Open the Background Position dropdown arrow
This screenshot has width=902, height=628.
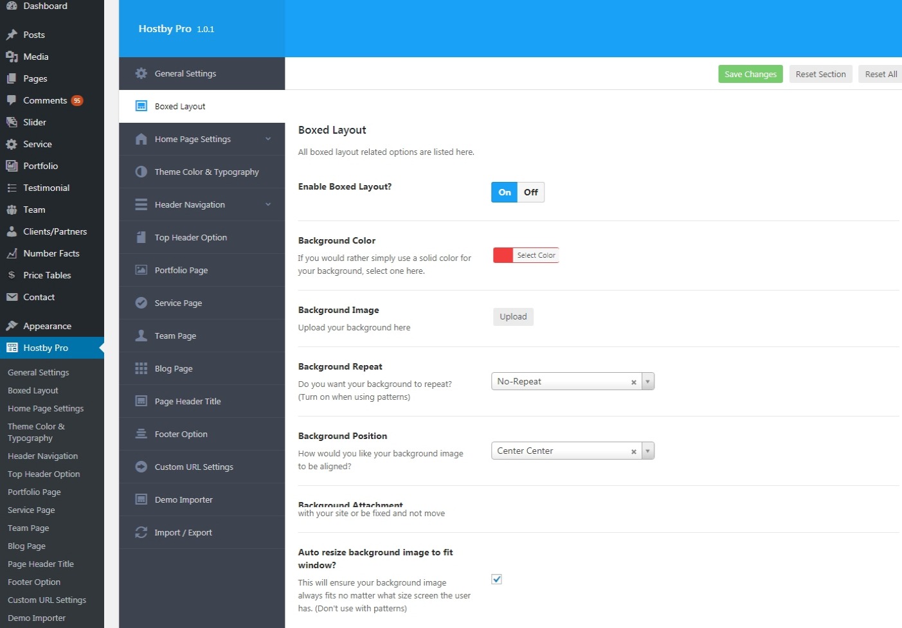pyautogui.click(x=648, y=451)
